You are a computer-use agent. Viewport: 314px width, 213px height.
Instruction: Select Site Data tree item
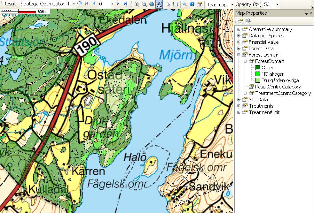pos(258,100)
